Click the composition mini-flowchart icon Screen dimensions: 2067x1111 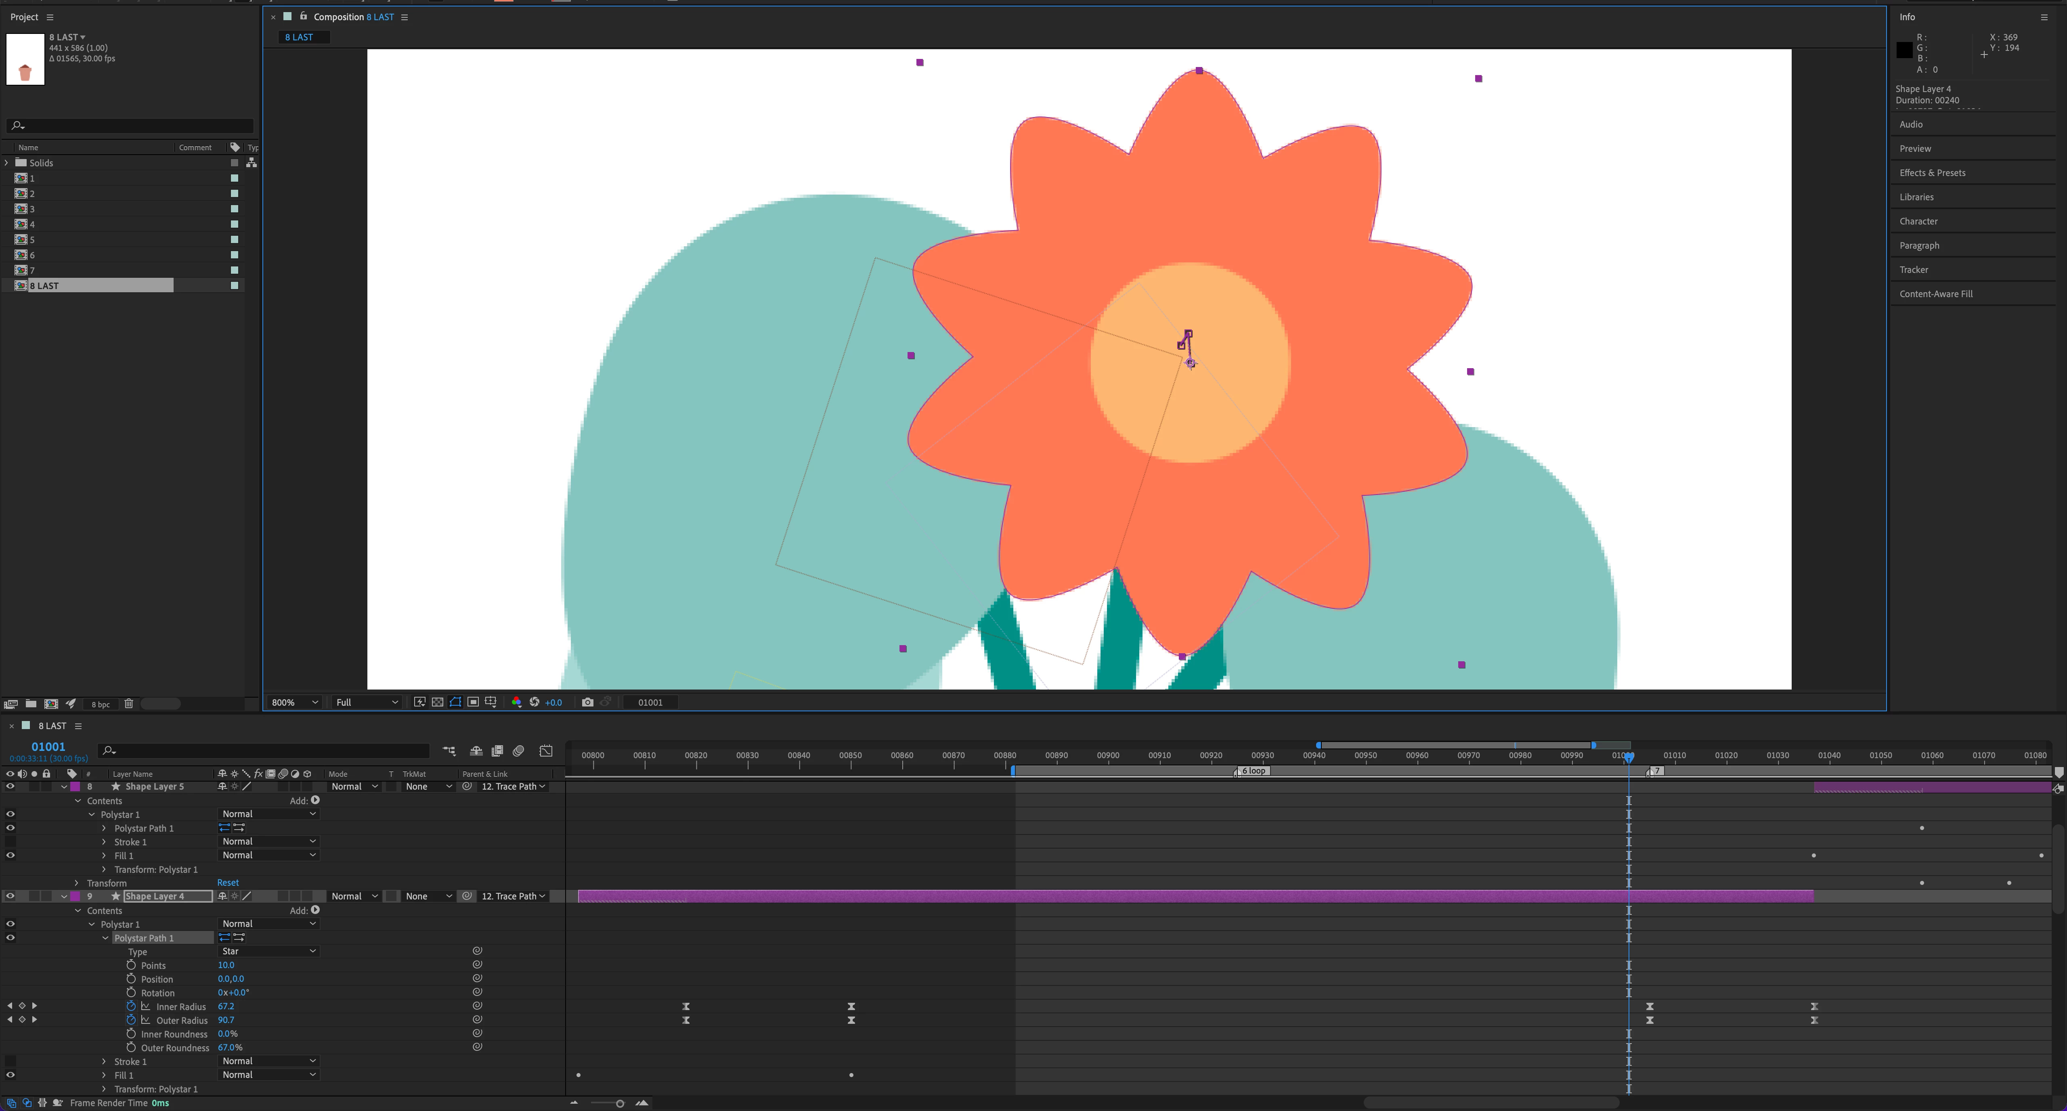(x=449, y=752)
